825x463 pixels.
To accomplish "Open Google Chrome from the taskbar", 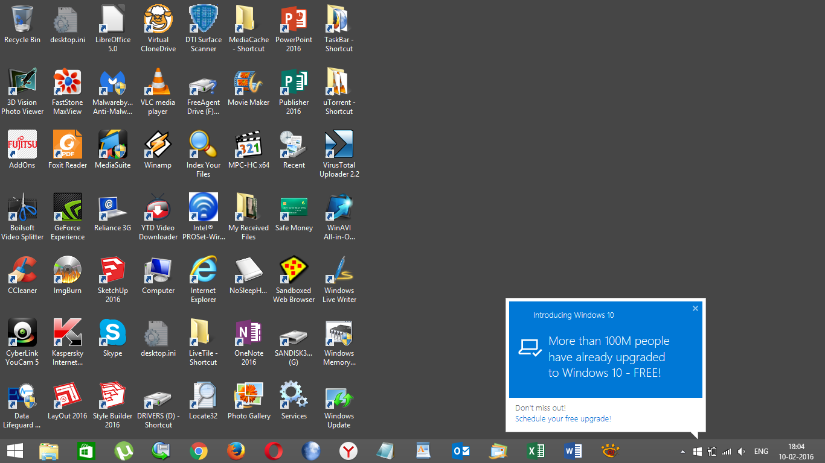I will pos(199,451).
